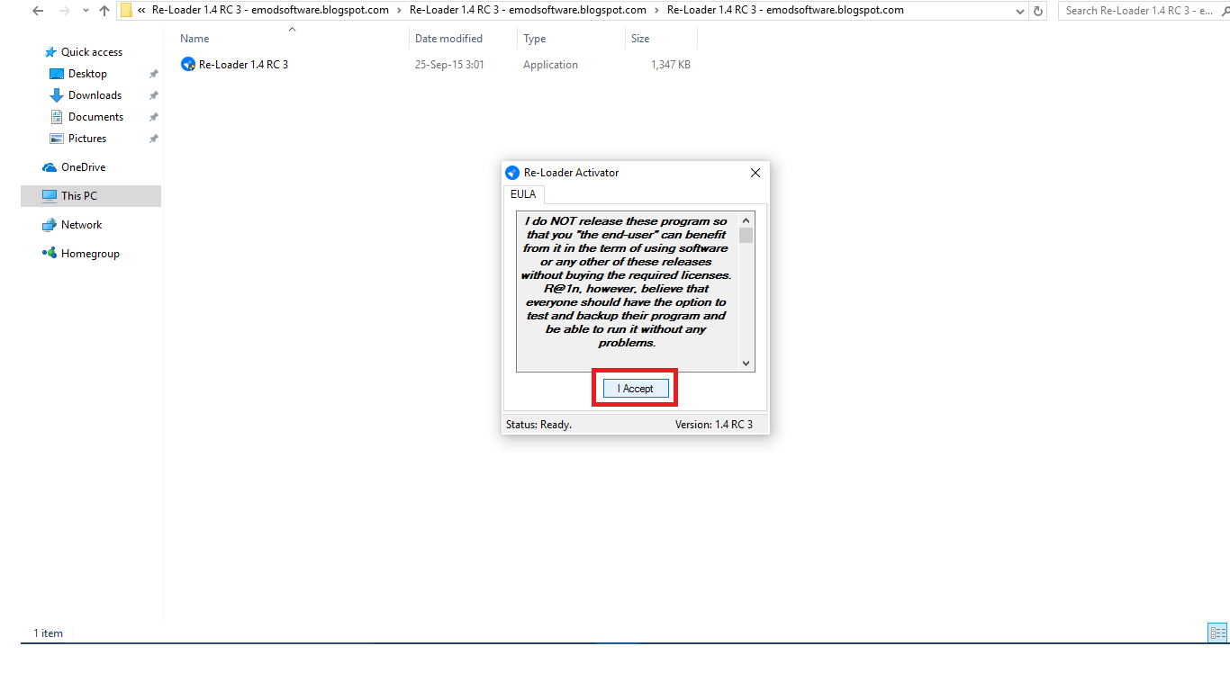Open Quick access in the sidebar
The height and width of the screenshot is (691, 1230).
[x=91, y=52]
